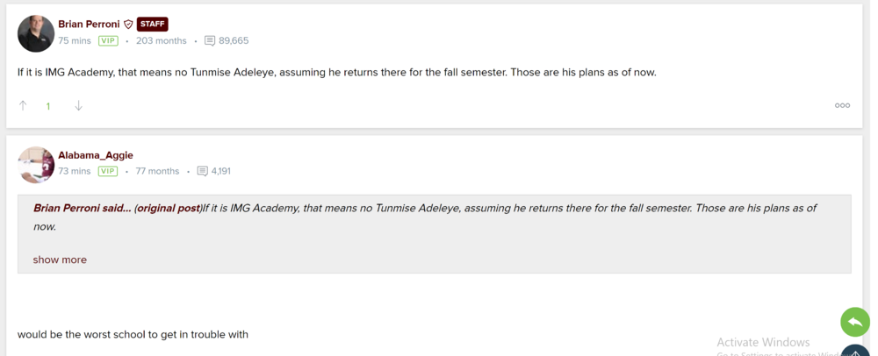Click "Brian Perroni said..." in the quote
The width and height of the screenshot is (878, 356).
[82, 208]
